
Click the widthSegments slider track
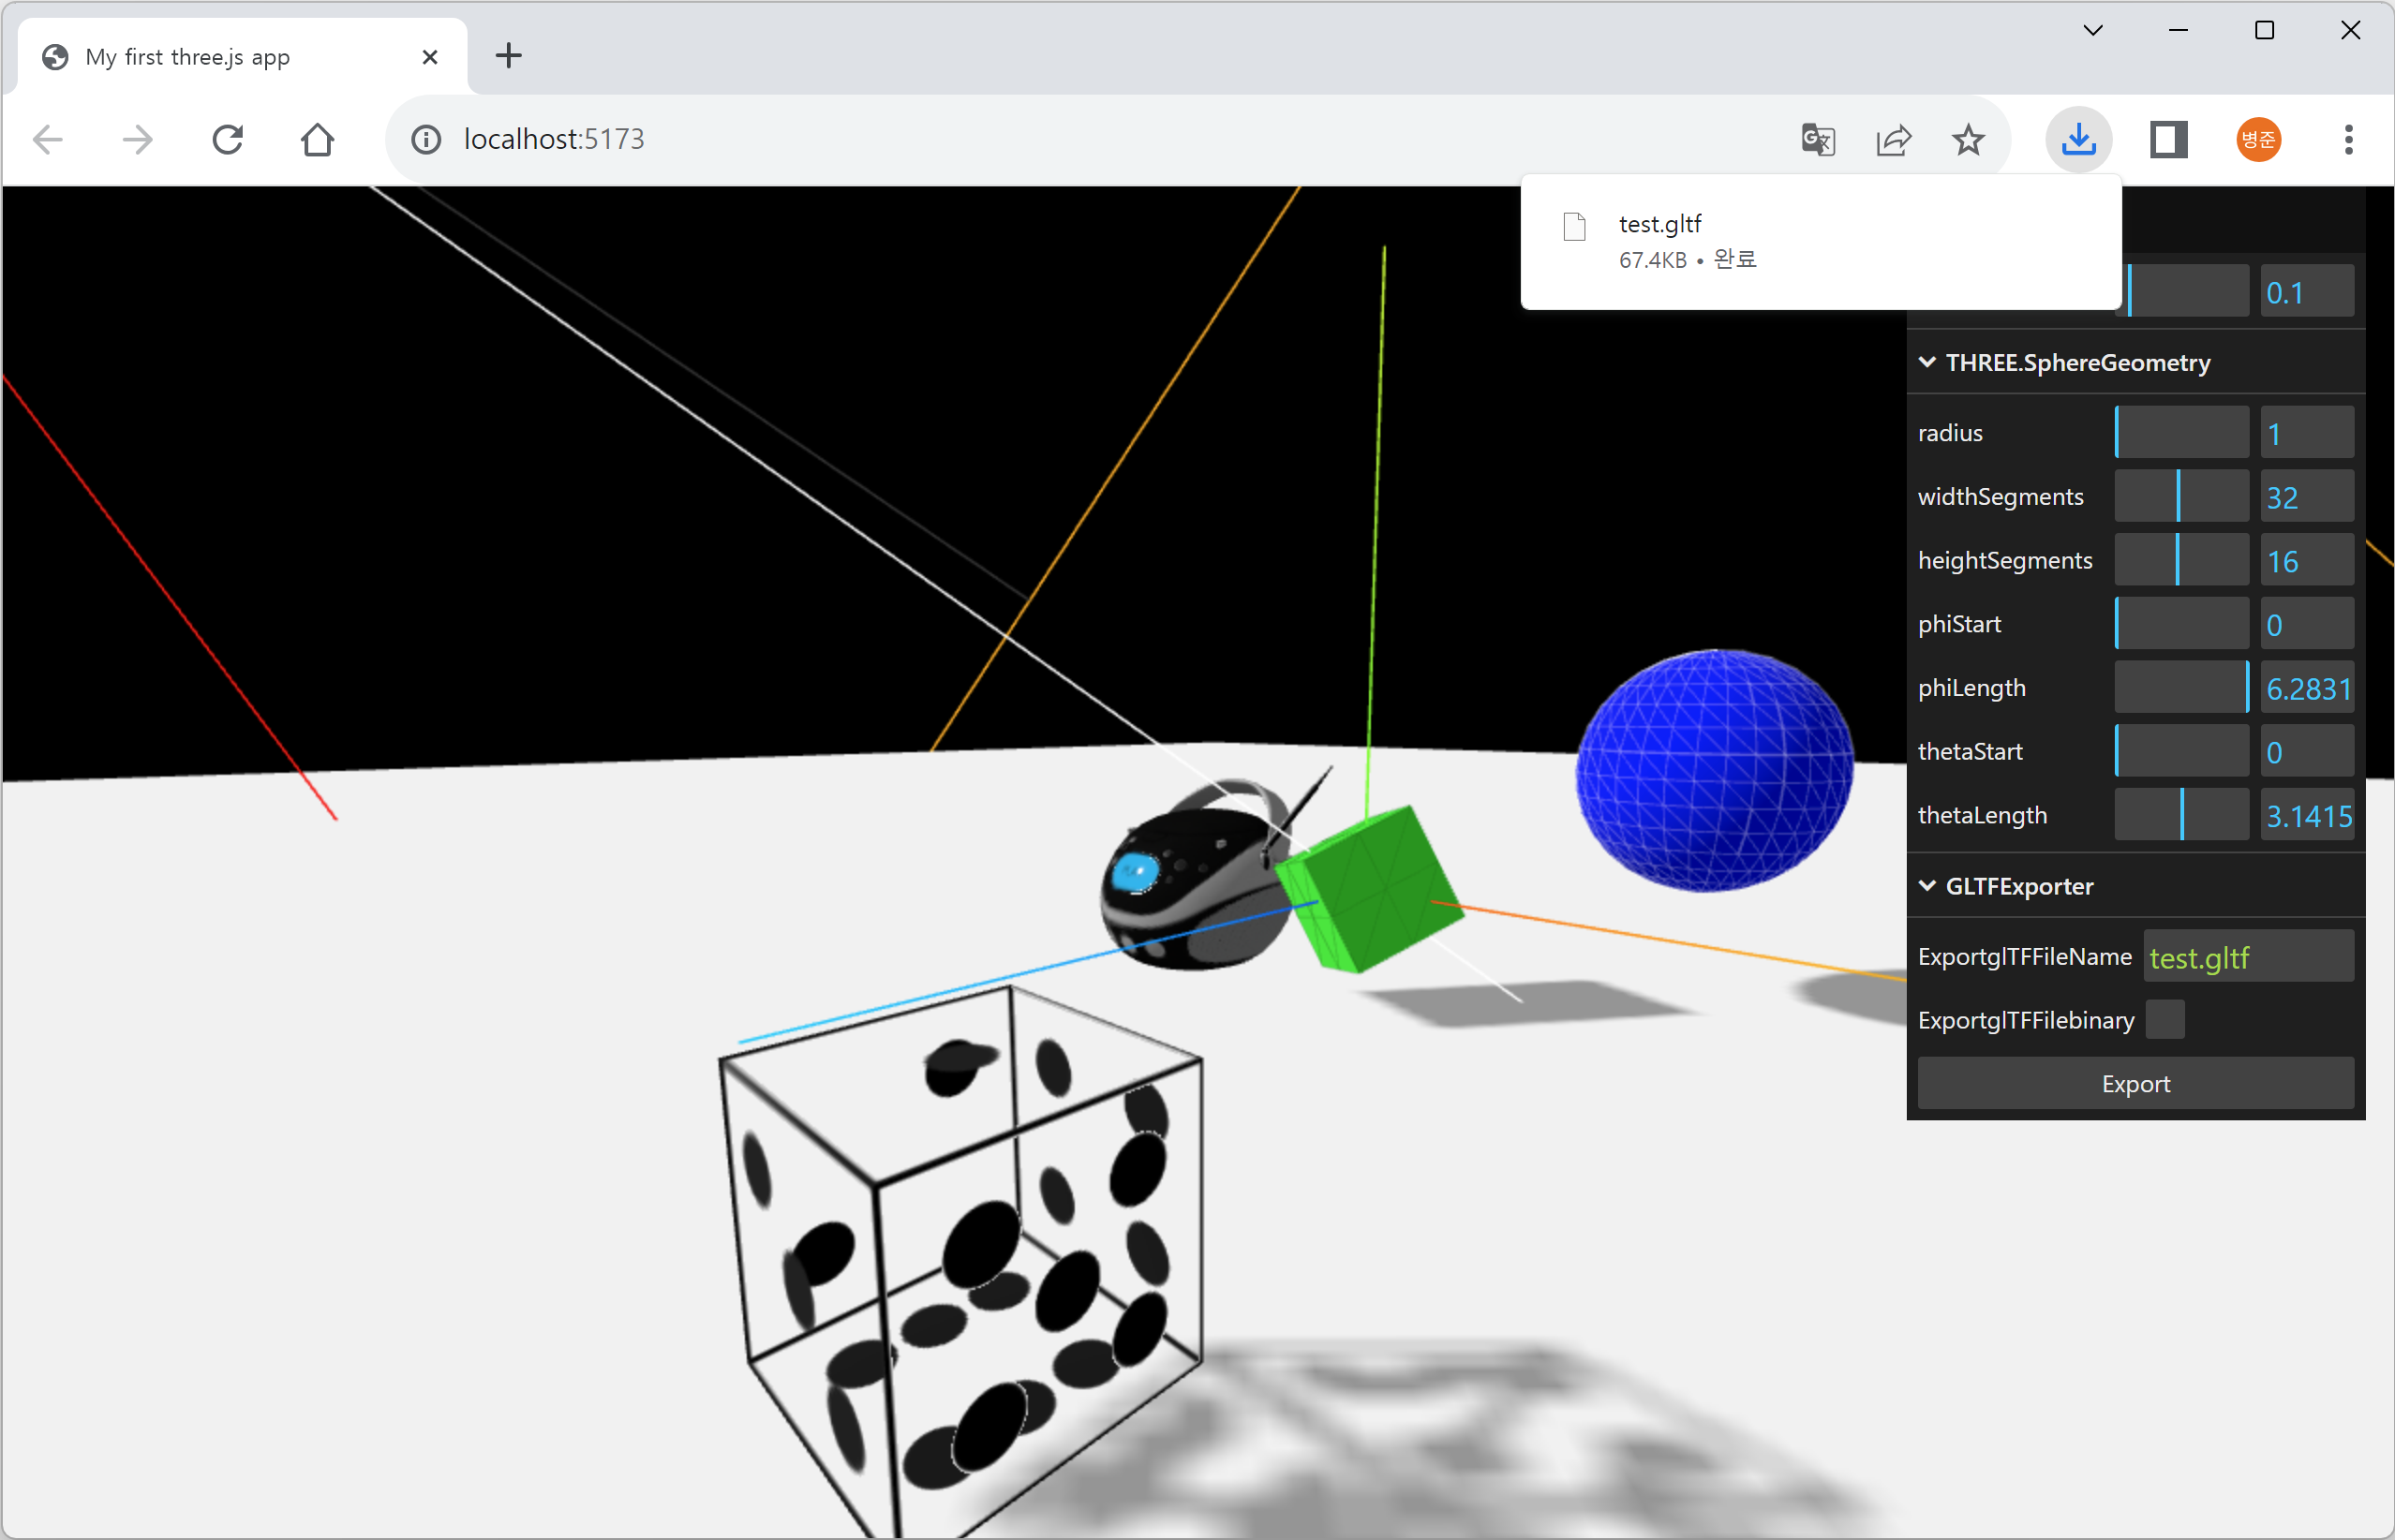click(2181, 497)
